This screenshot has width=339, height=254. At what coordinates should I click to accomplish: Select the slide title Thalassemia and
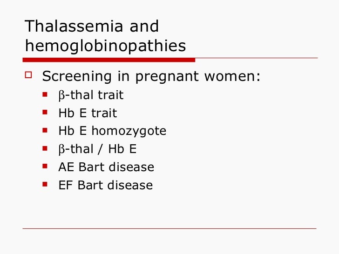[92, 27]
